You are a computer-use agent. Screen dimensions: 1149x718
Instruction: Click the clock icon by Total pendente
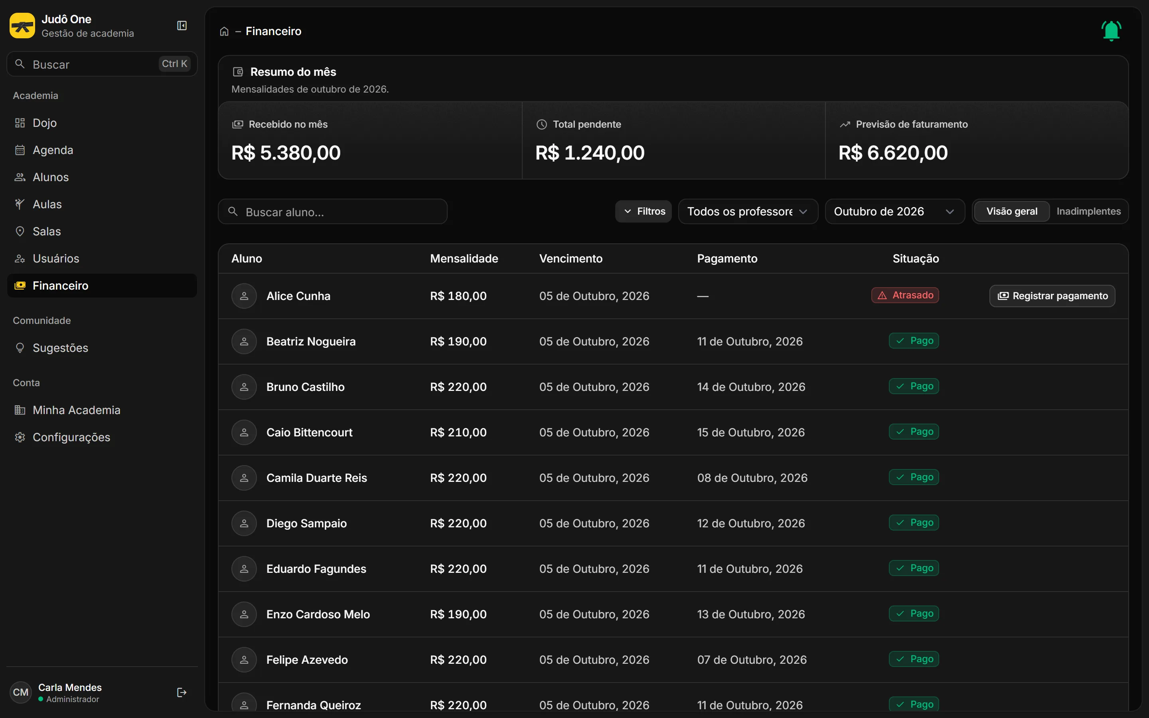[x=541, y=124]
